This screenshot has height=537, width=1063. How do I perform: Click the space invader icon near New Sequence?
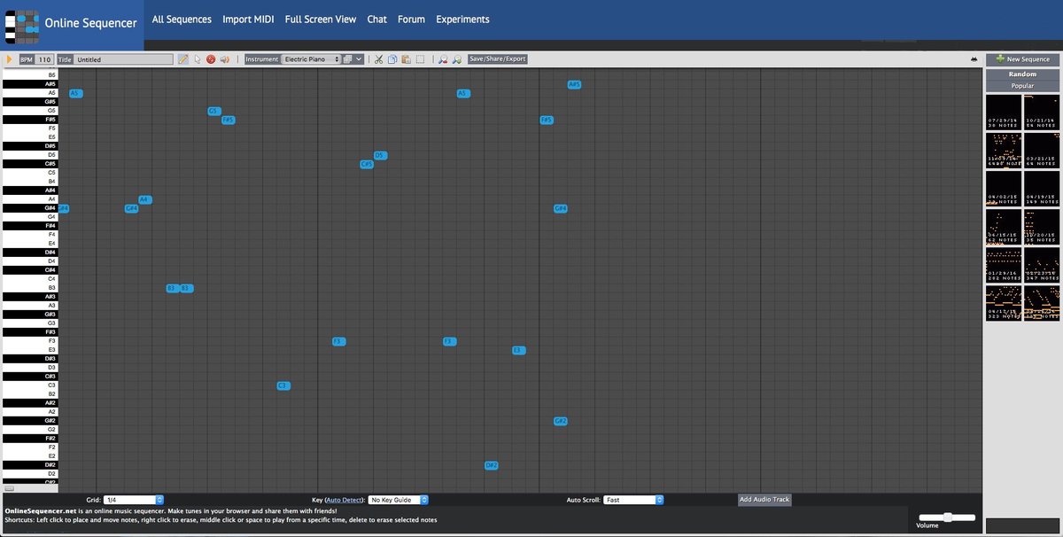[x=975, y=59]
